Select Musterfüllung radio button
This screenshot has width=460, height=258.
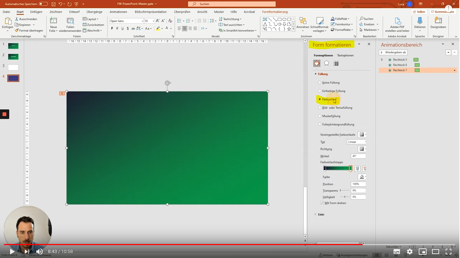click(320, 116)
